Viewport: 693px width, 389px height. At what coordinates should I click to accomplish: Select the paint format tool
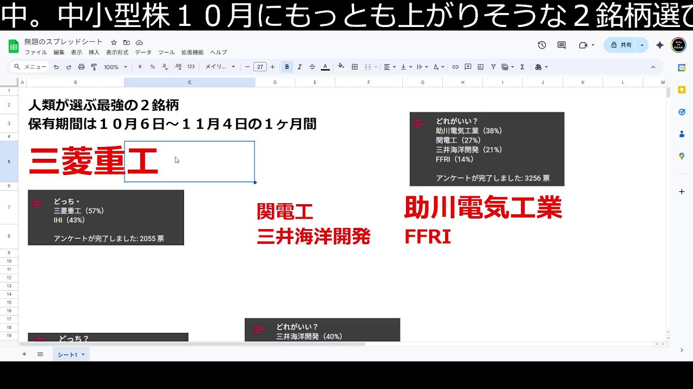pos(94,66)
